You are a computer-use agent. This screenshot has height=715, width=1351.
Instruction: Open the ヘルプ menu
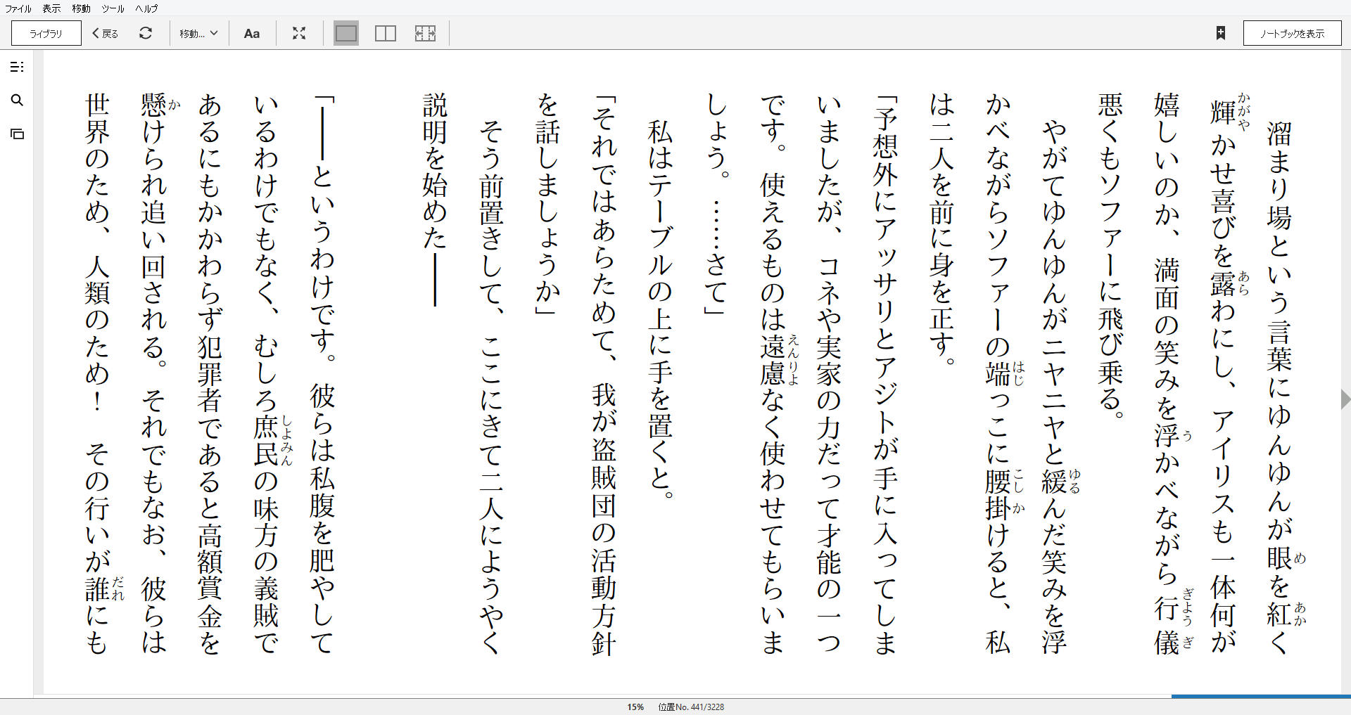click(146, 8)
